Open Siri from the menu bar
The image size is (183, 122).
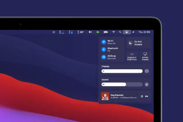(x=133, y=32)
